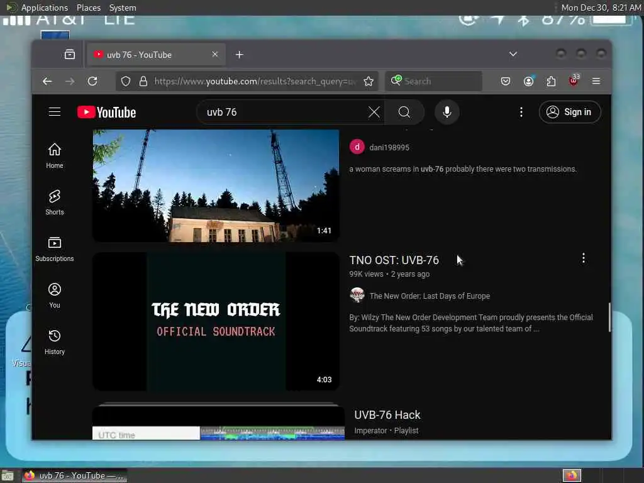Screen dimensions: 644x483
Task: Bookmark this page with the star
Action: (x=369, y=81)
